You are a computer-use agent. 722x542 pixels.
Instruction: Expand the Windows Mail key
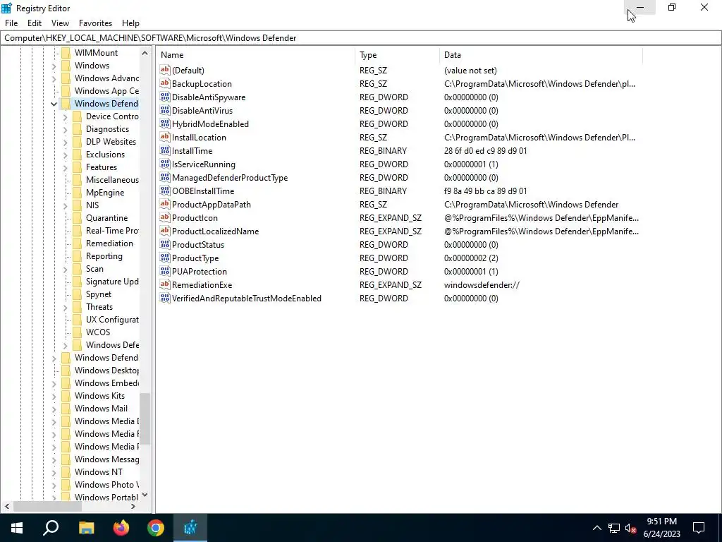[54, 409]
